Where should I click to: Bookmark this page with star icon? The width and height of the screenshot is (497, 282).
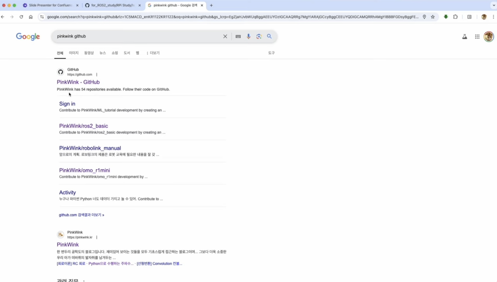433,17
